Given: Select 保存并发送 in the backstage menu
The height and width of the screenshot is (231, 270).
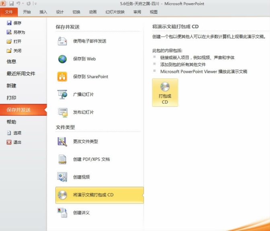Looking at the screenshot, I should (x=23, y=110).
